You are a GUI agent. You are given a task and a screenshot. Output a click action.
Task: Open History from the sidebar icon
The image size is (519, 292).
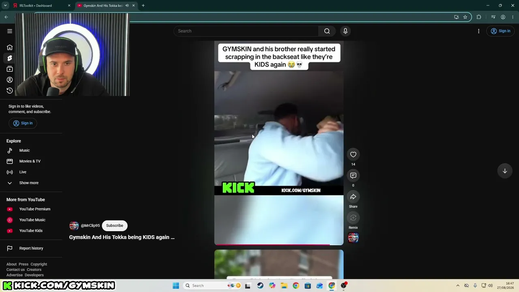10,90
